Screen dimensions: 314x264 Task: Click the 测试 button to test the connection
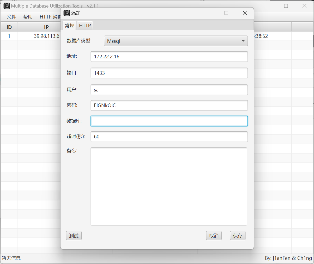coord(74,236)
